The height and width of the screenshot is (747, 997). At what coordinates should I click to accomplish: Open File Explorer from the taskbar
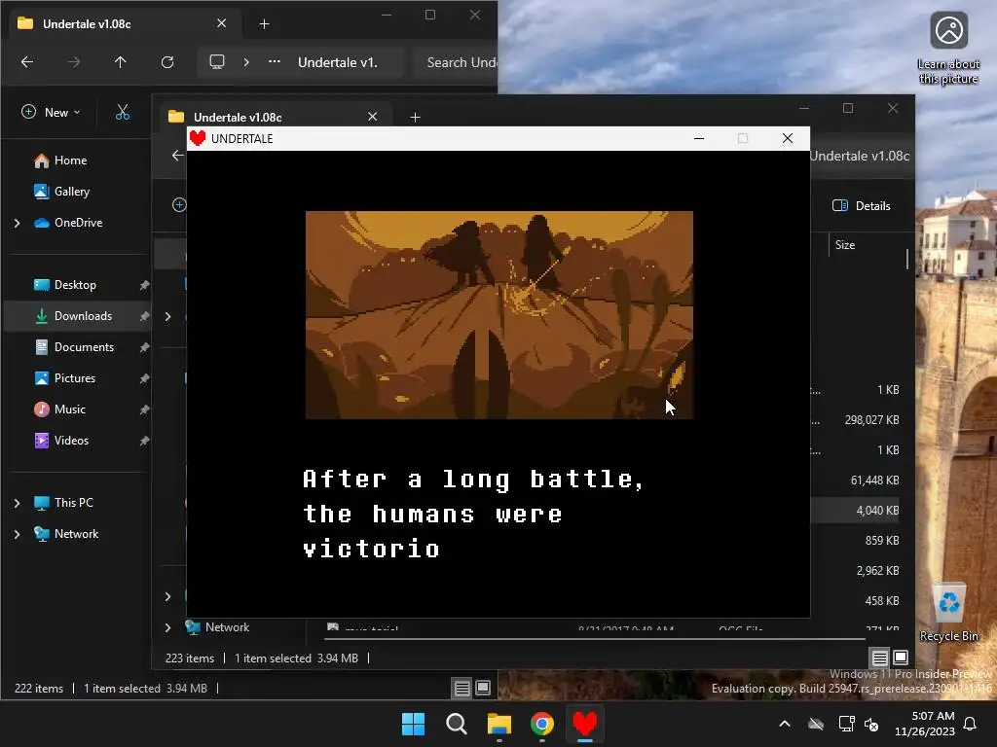(499, 724)
